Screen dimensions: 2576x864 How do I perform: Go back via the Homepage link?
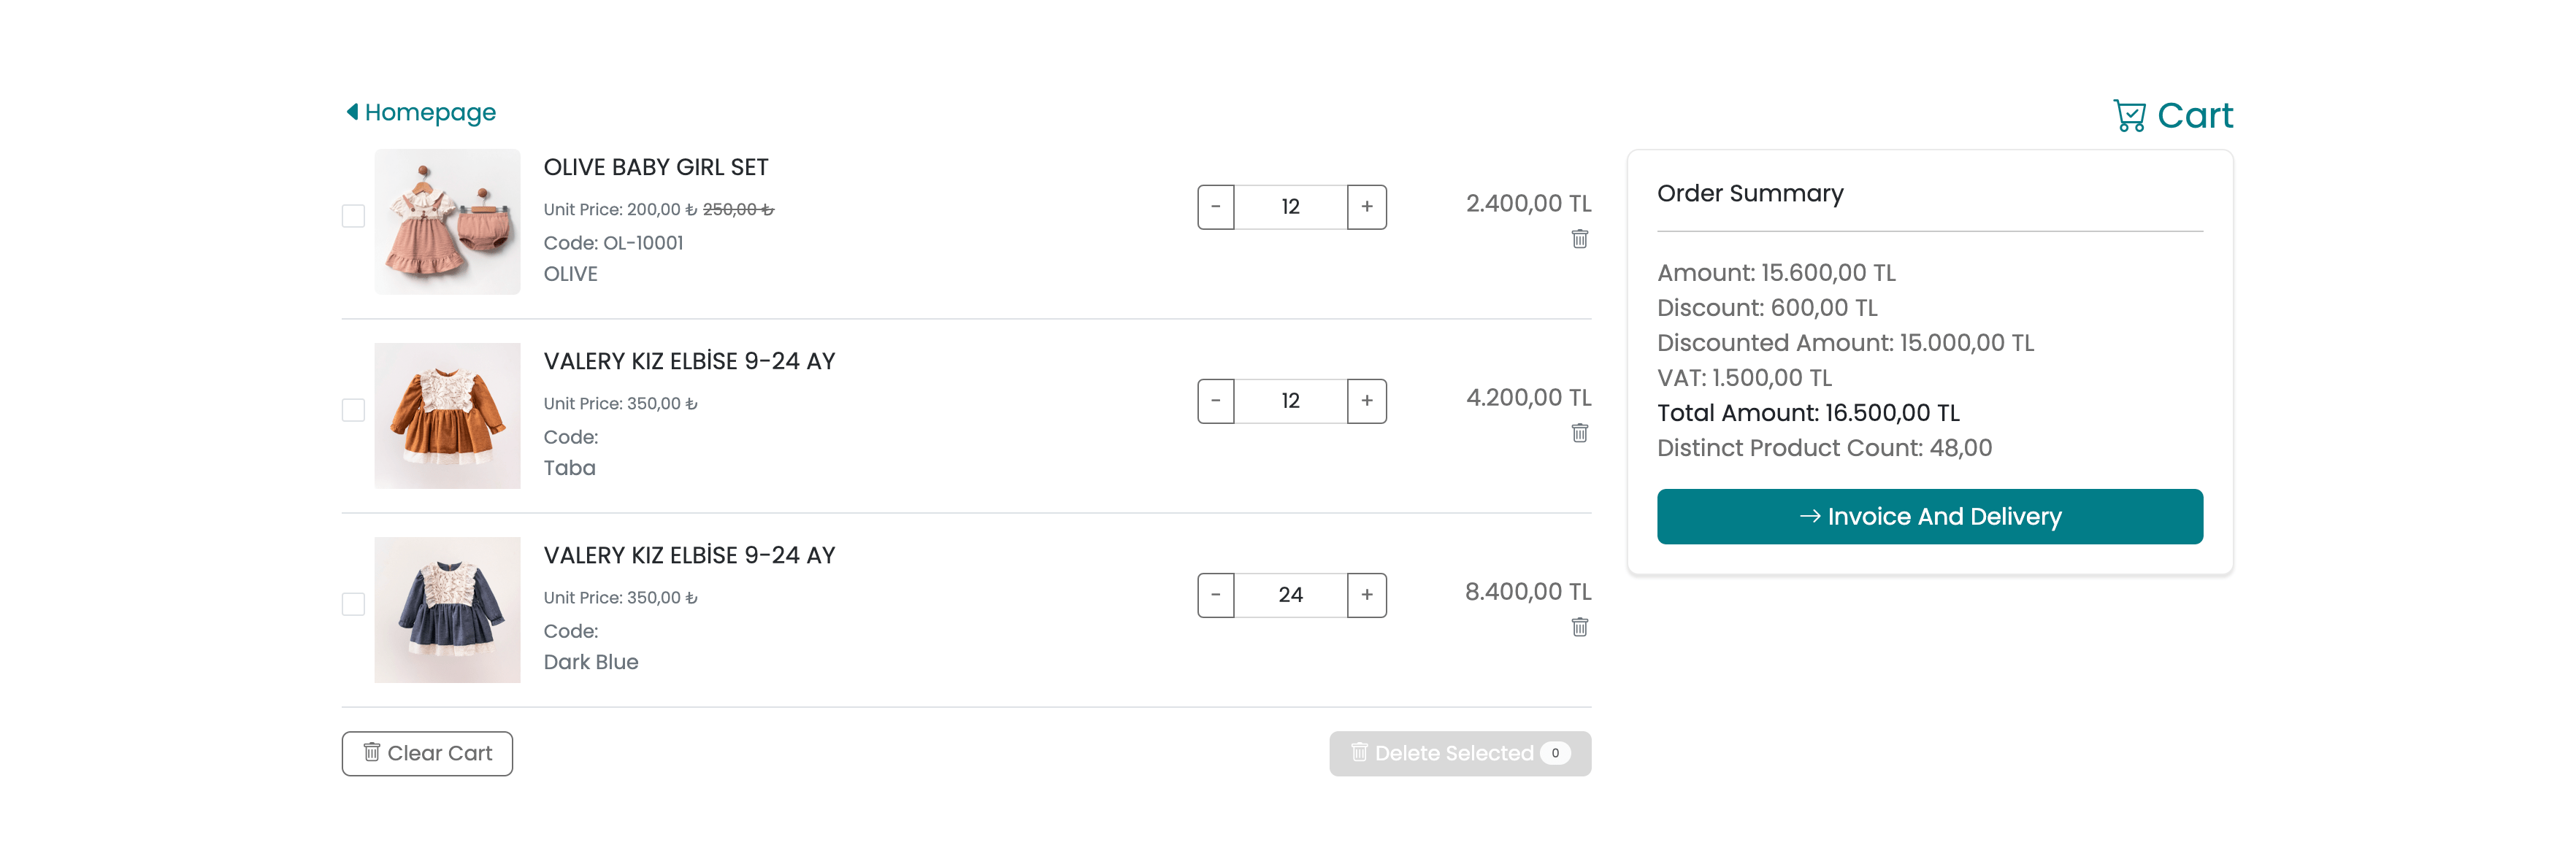click(x=430, y=112)
